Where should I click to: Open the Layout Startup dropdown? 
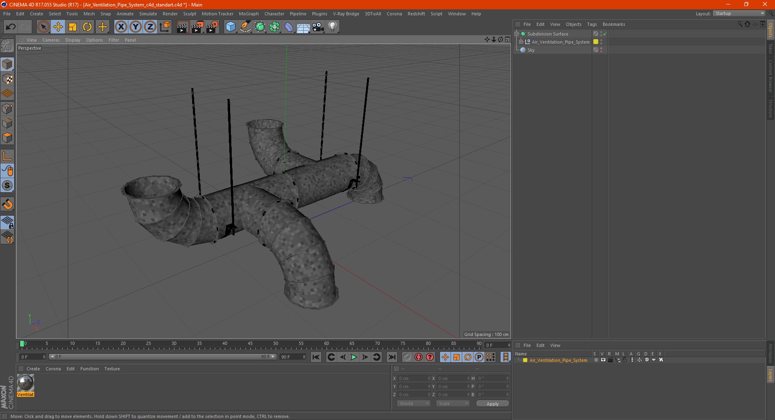[x=739, y=14]
